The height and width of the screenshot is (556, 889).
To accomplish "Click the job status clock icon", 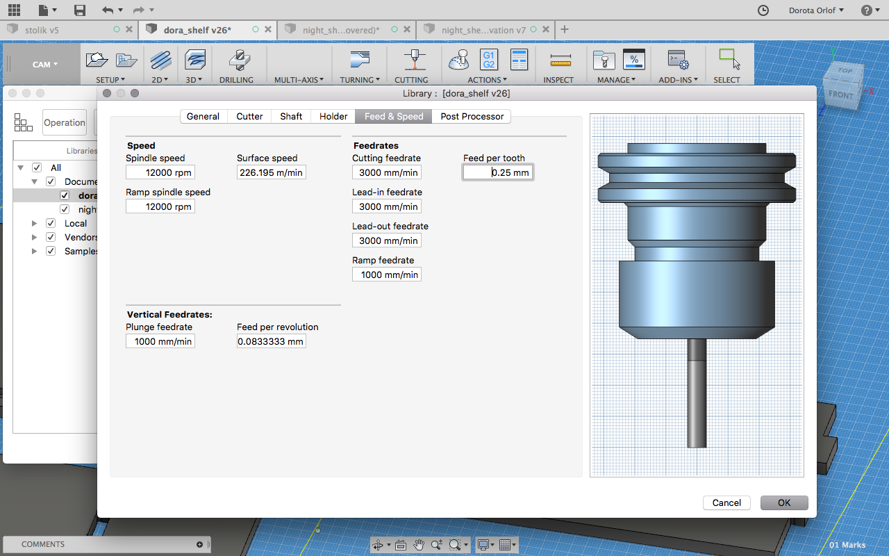I will (763, 10).
